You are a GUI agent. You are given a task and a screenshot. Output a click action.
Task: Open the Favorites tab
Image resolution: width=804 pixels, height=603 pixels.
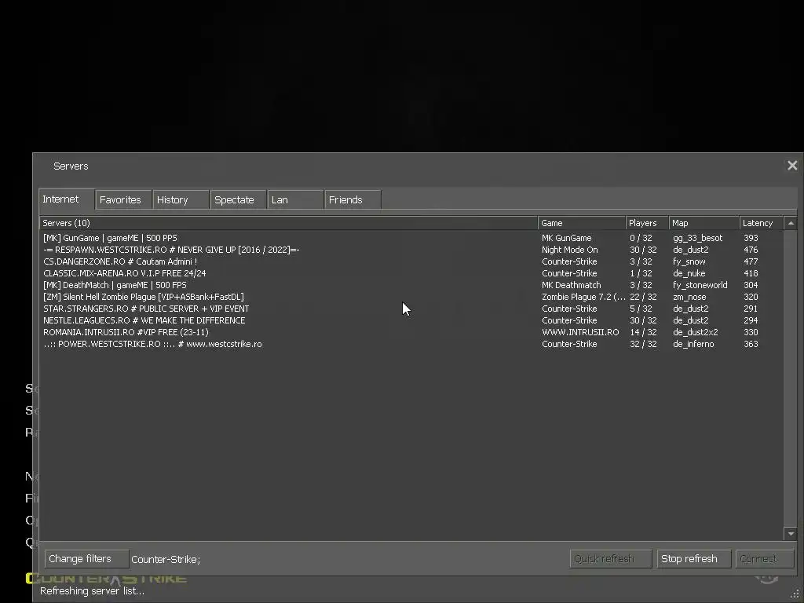point(123,200)
